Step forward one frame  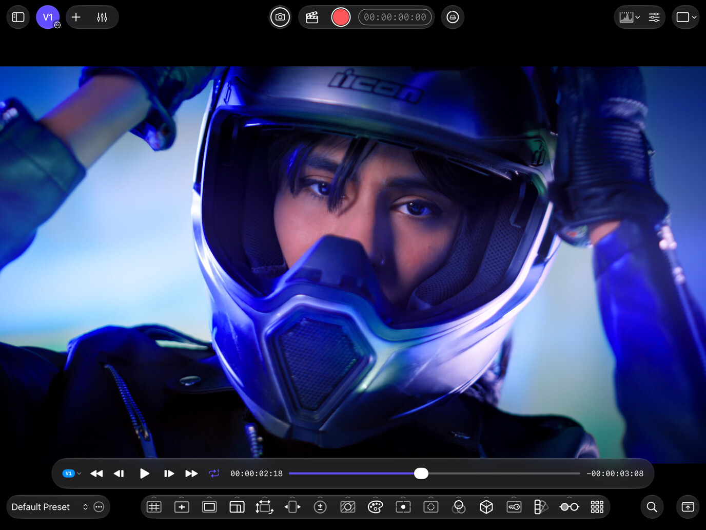(169, 474)
